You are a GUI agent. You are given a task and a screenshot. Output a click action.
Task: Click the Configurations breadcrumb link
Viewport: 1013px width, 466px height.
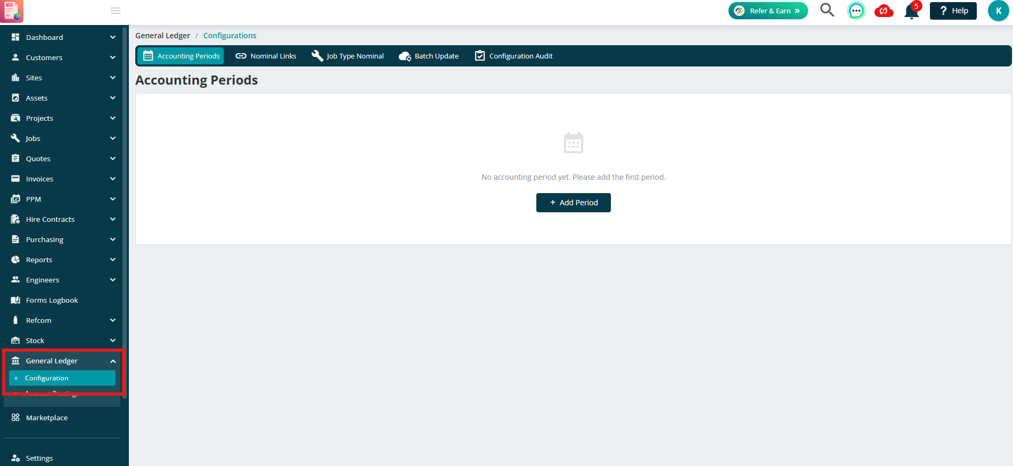tap(230, 36)
